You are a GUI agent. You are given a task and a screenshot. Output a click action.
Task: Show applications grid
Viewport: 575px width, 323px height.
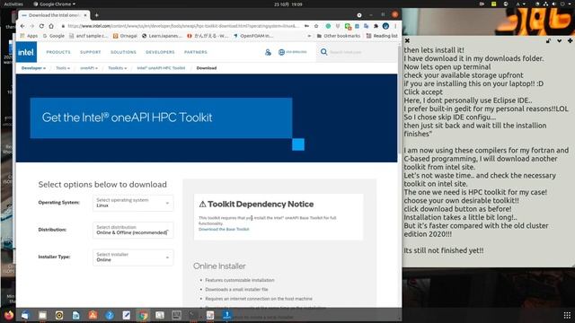567,315
